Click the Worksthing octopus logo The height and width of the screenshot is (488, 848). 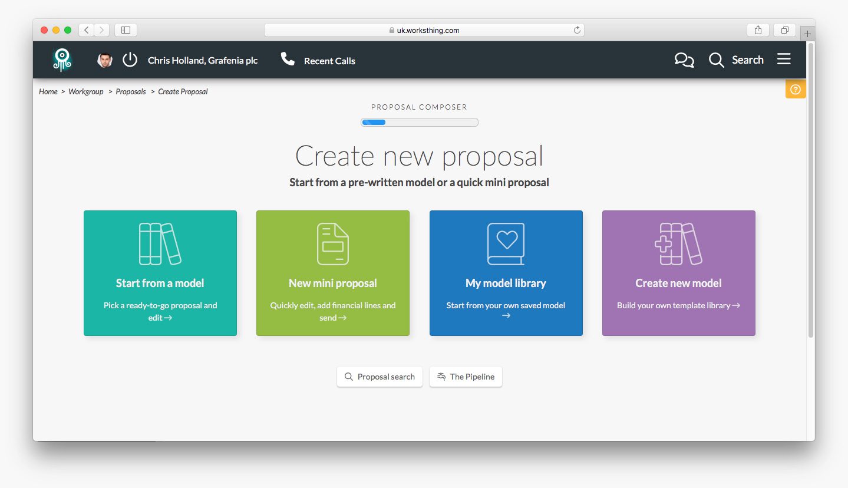61,60
